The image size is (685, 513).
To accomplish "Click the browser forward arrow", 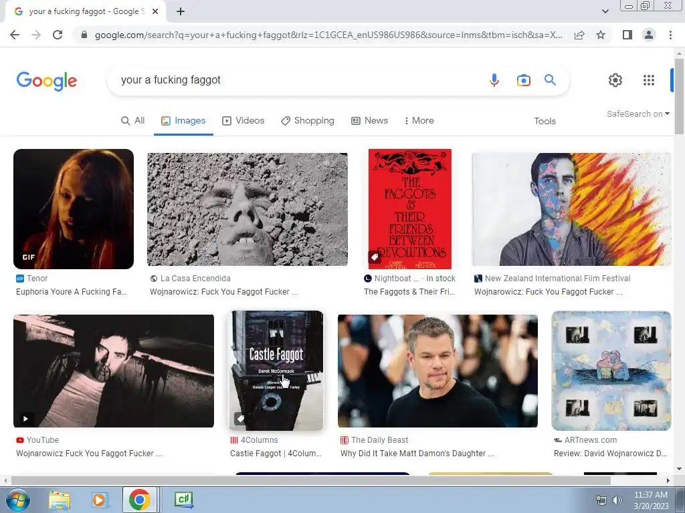I will click(36, 35).
